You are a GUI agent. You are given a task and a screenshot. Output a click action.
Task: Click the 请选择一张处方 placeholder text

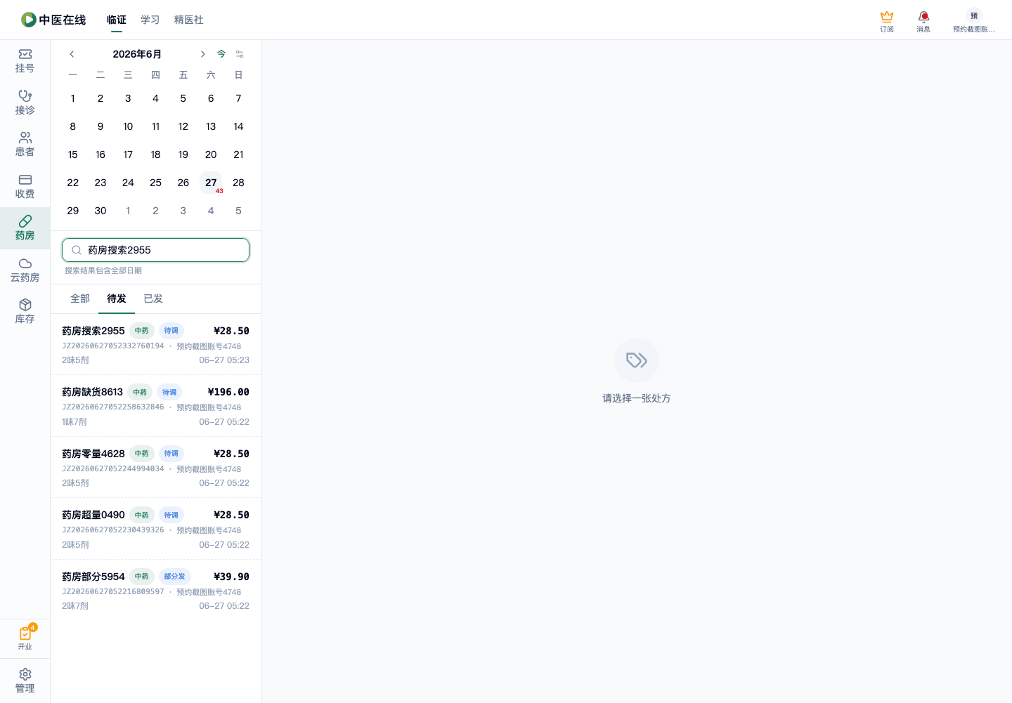[637, 398]
